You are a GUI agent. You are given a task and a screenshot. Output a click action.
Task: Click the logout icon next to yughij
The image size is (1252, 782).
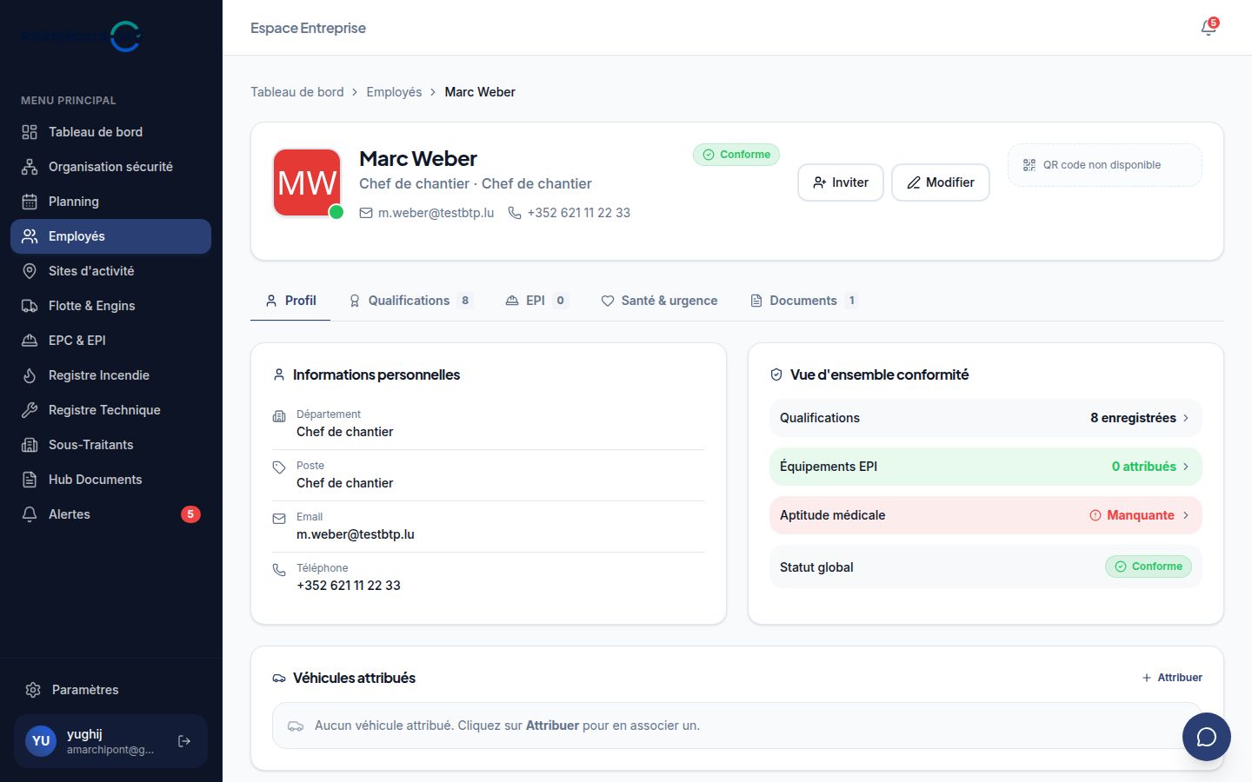pos(184,741)
